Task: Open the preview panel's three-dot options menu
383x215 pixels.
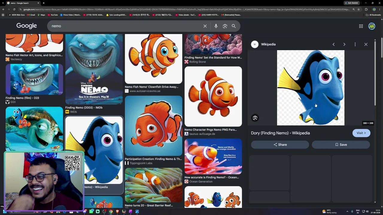Action: [355, 44]
